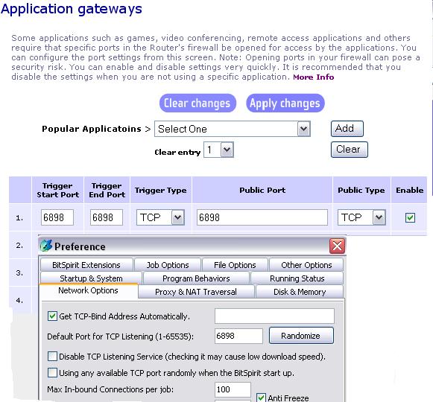Click the Trigger Start Port column header
433x402 pixels.
57,190
